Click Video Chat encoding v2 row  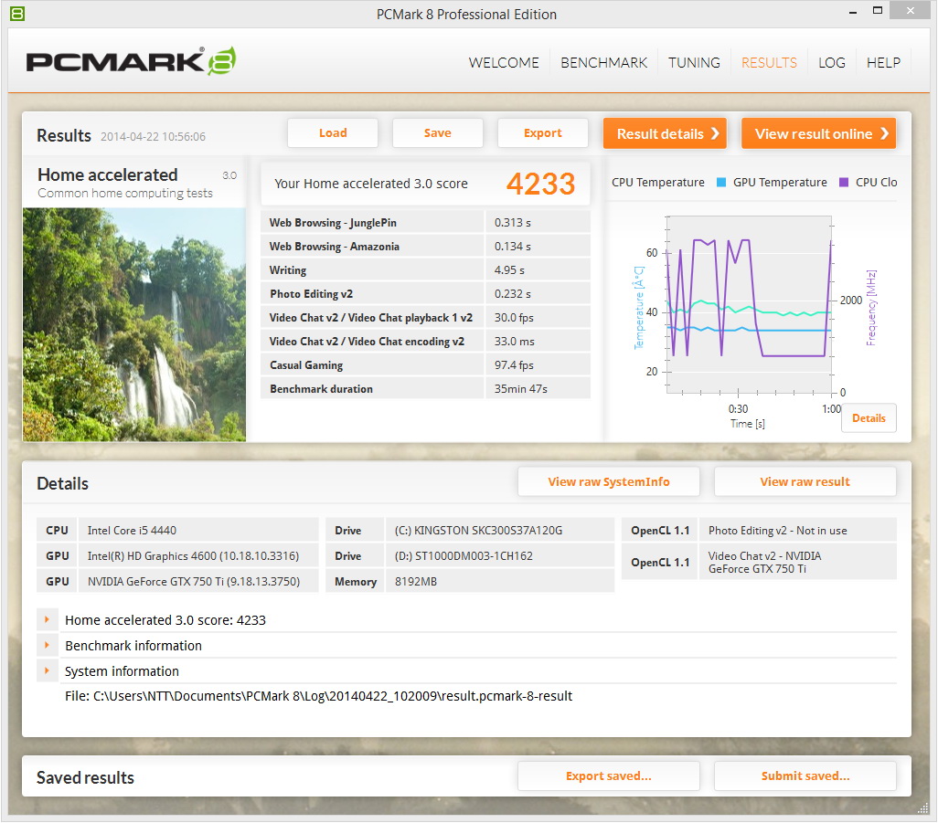(425, 342)
